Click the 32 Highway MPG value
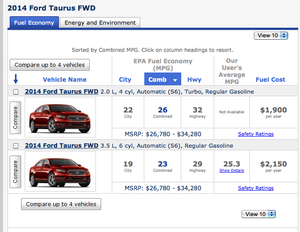The width and height of the screenshot is (300, 232). click(x=198, y=110)
